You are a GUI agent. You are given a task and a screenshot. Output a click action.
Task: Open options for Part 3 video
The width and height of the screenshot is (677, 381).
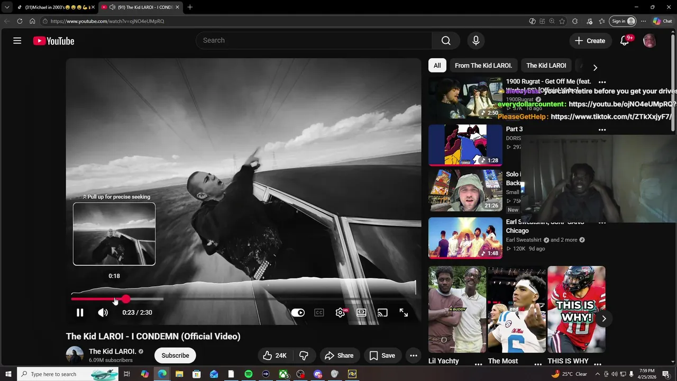602,130
